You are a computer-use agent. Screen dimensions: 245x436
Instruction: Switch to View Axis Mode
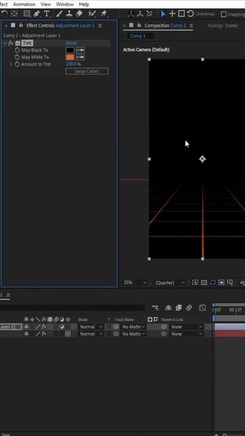(x=150, y=14)
